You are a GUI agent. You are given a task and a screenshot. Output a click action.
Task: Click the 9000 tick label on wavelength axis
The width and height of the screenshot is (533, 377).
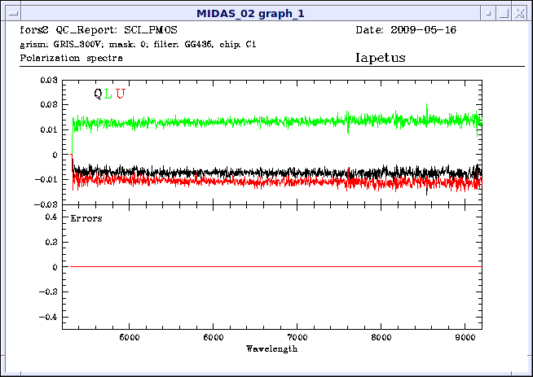tap(465, 335)
